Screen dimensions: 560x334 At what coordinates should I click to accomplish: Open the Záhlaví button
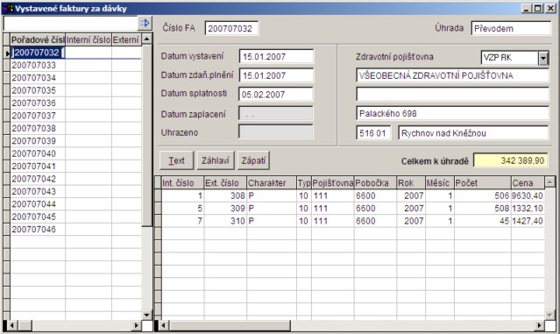[216, 160]
